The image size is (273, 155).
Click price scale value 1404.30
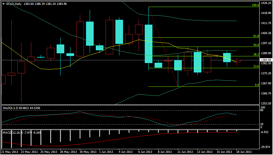tap(266, 33)
